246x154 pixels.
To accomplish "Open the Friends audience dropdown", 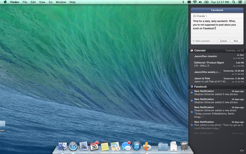I will [x=200, y=16].
